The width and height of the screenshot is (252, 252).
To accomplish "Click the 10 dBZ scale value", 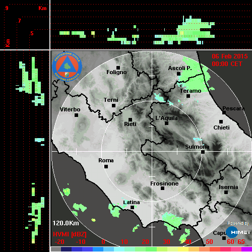I will click(124, 242).
